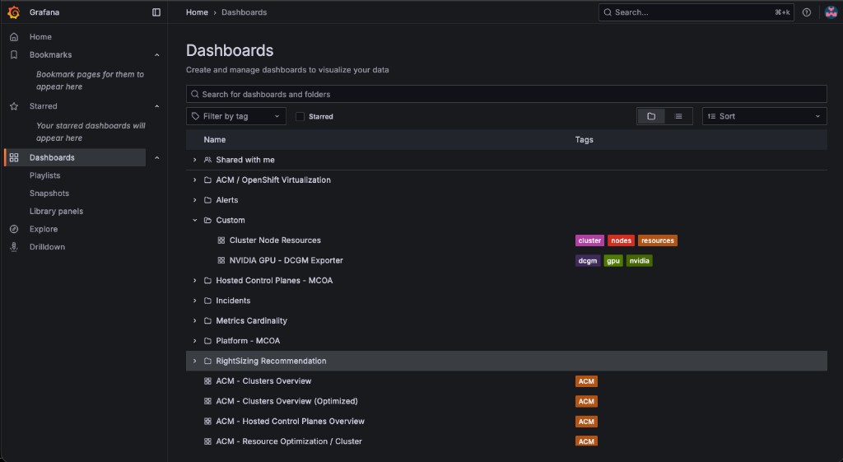The image size is (843, 462).
Task: Open the Cluster Node Resources dashboard
Action: coord(275,240)
